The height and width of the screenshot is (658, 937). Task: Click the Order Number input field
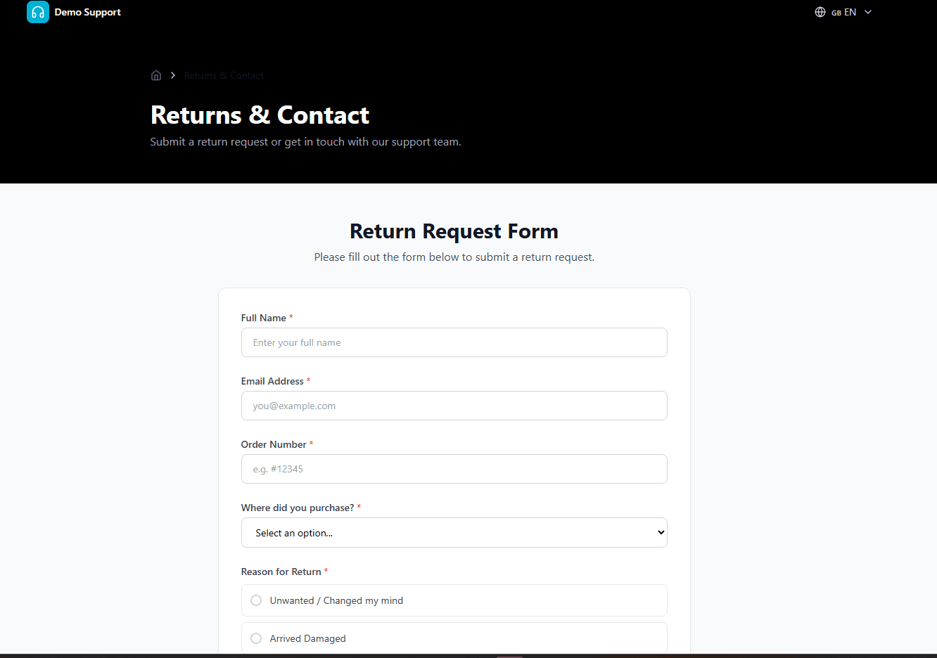tap(454, 469)
